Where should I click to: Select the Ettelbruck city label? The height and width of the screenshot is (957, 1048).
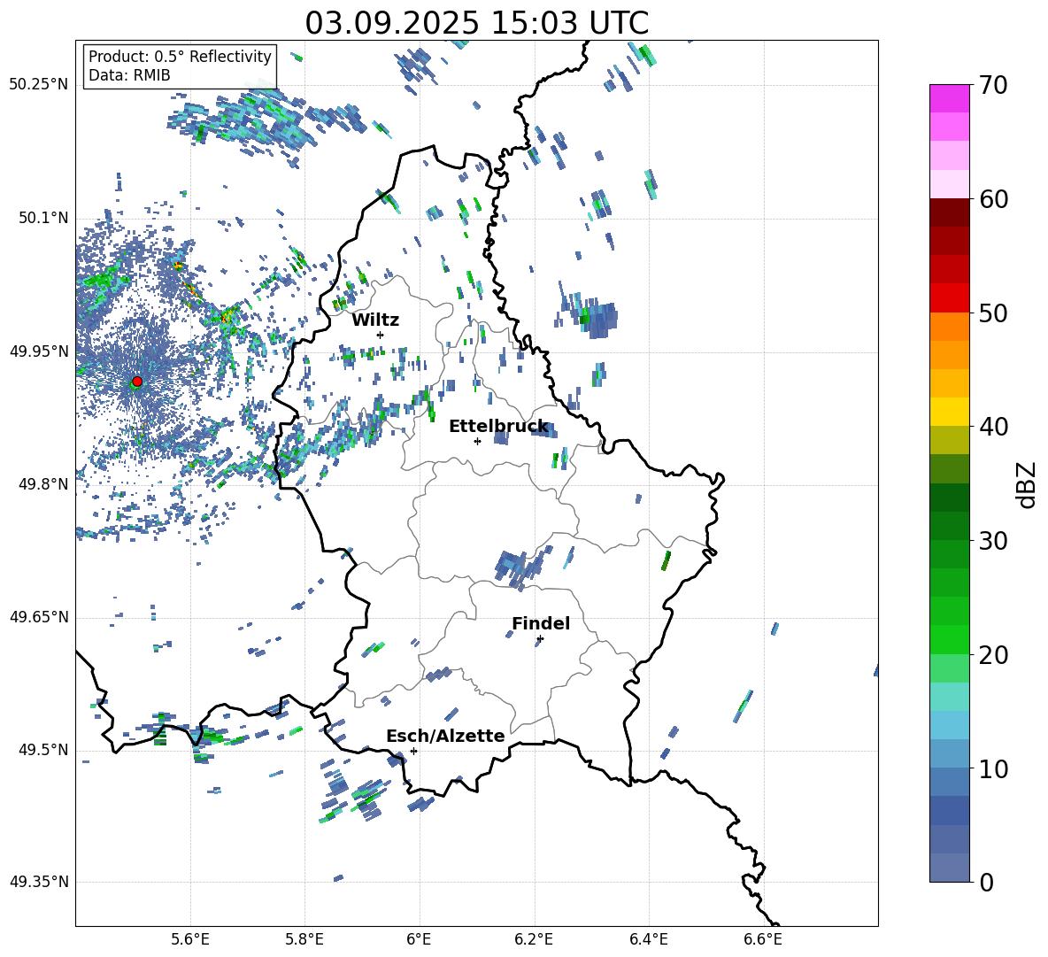(x=498, y=427)
